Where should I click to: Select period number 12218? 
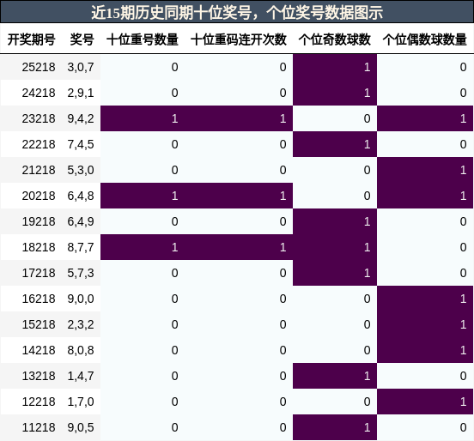39,402
